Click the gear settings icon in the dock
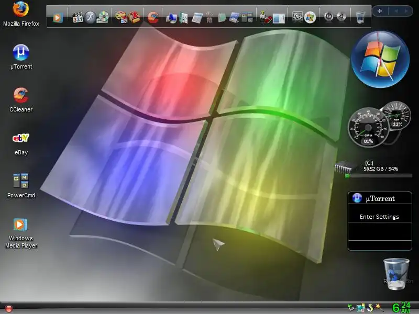This screenshot has width=419, height=314. [297, 18]
